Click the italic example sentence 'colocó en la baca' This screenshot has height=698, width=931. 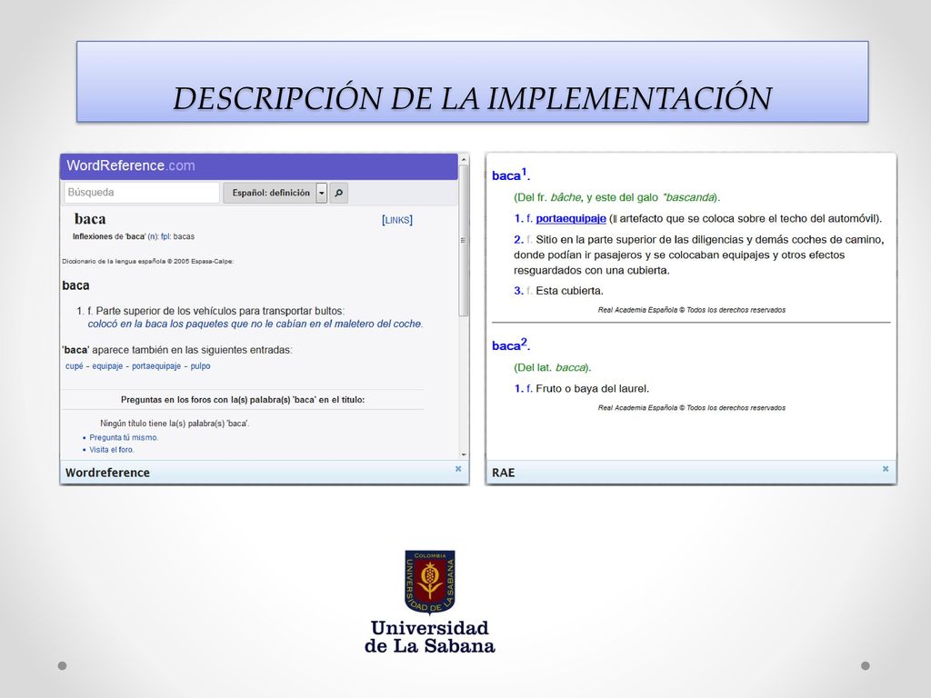coord(255,324)
